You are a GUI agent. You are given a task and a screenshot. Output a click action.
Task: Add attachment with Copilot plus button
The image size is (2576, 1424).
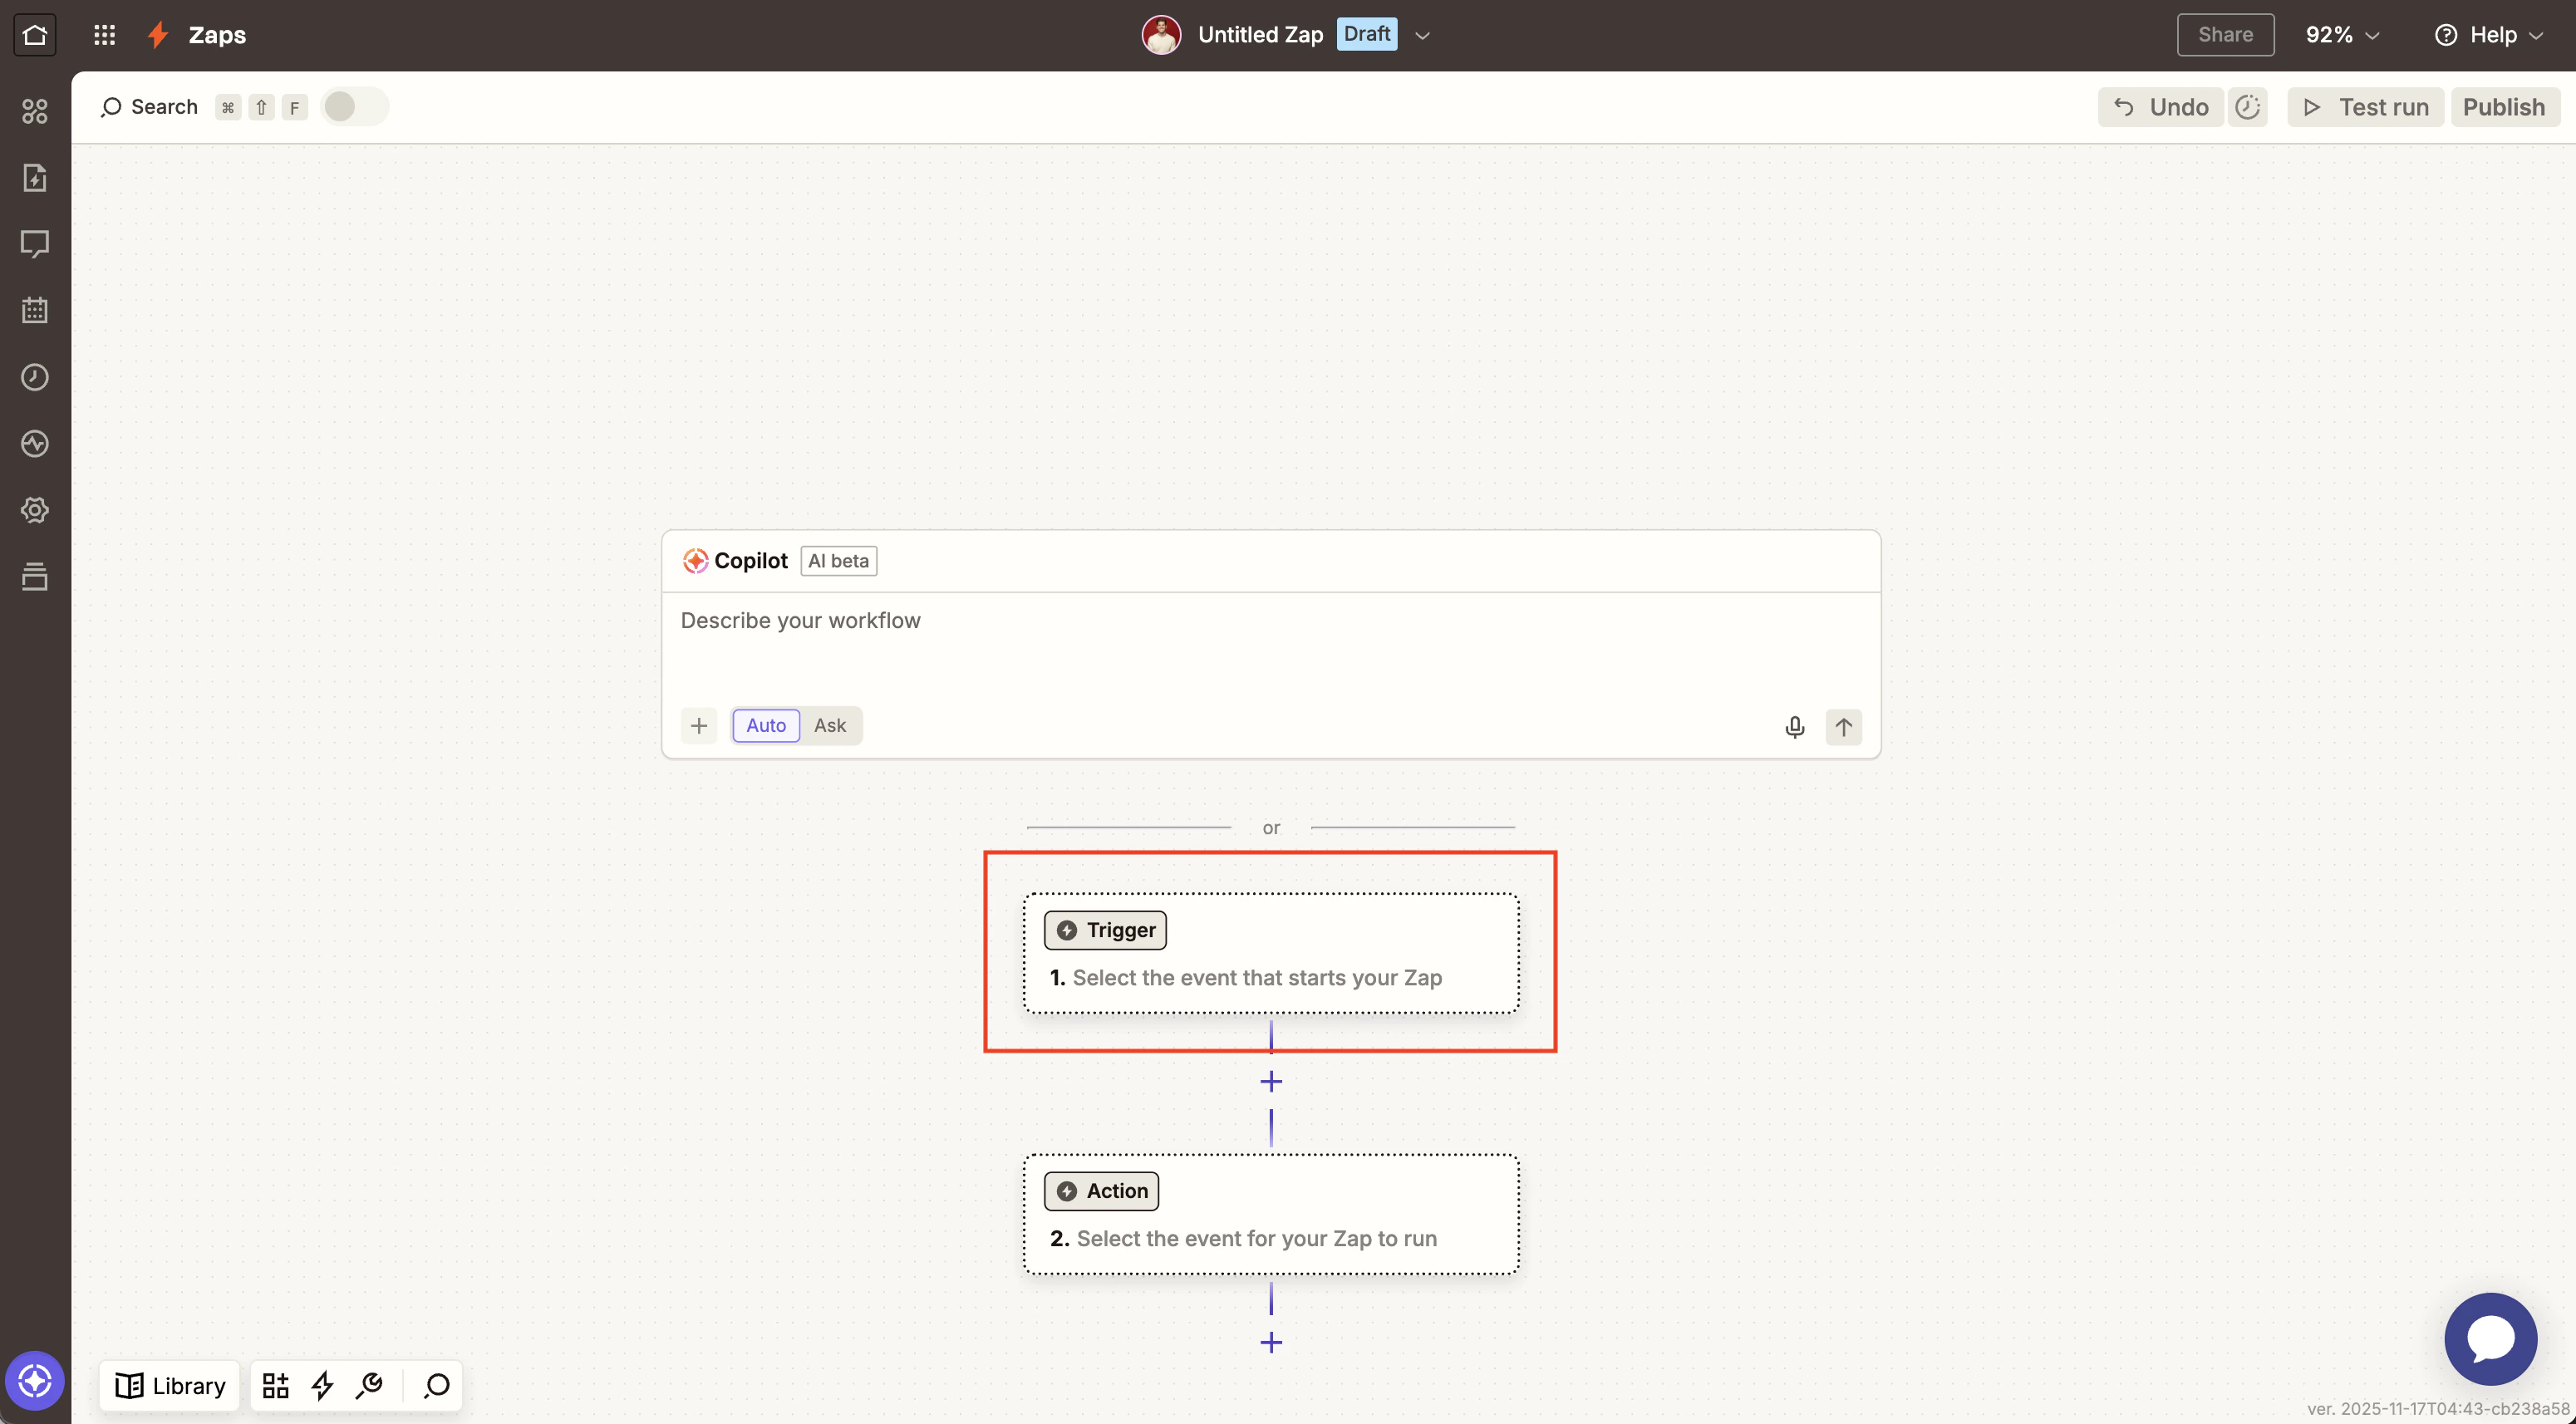tap(699, 726)
